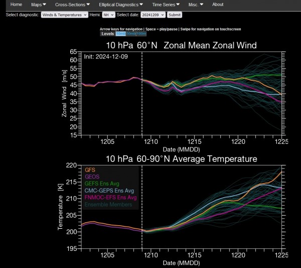Click the Temperature [K] axis label
301x268 pixels.
[x=61, y=207]
